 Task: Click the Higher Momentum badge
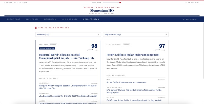(x=47, y=48)
